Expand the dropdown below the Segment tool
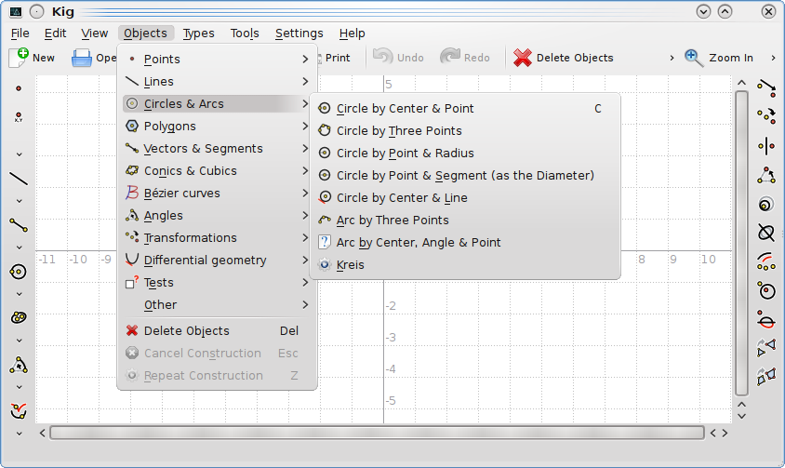This screenshot has height=468, width=785. [19, 247]
